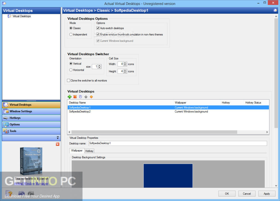The width and height of the screenshot is (280, 201).
Task: Open the Actual Window Manager link
Action: click(x=31, y=184)
